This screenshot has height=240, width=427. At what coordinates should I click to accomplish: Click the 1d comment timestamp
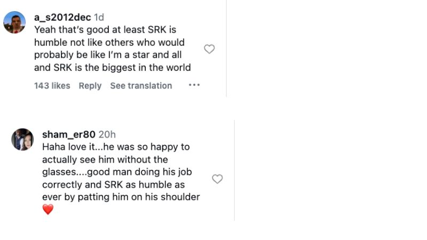click(99, 17)
